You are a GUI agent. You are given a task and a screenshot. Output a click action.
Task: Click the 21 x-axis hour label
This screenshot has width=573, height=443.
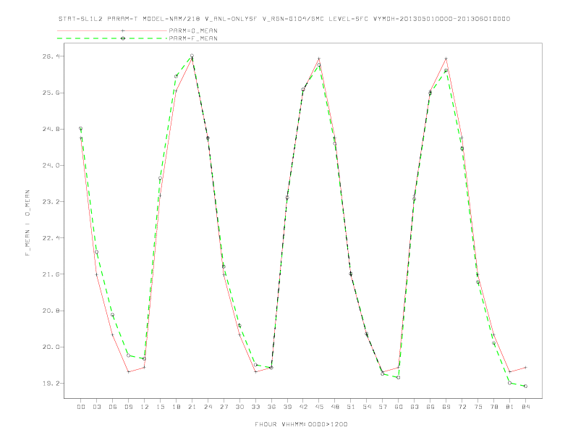pyautogui.click(x=192, y=407)
